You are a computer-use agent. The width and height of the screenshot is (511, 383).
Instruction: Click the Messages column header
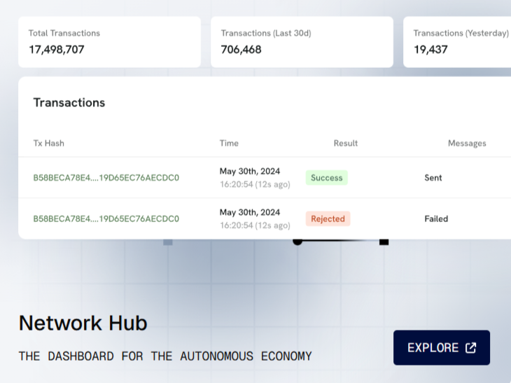click(x=467, y=143)
